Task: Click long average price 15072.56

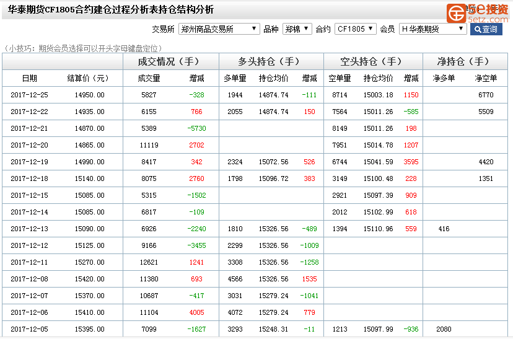Action: (273, 162)
